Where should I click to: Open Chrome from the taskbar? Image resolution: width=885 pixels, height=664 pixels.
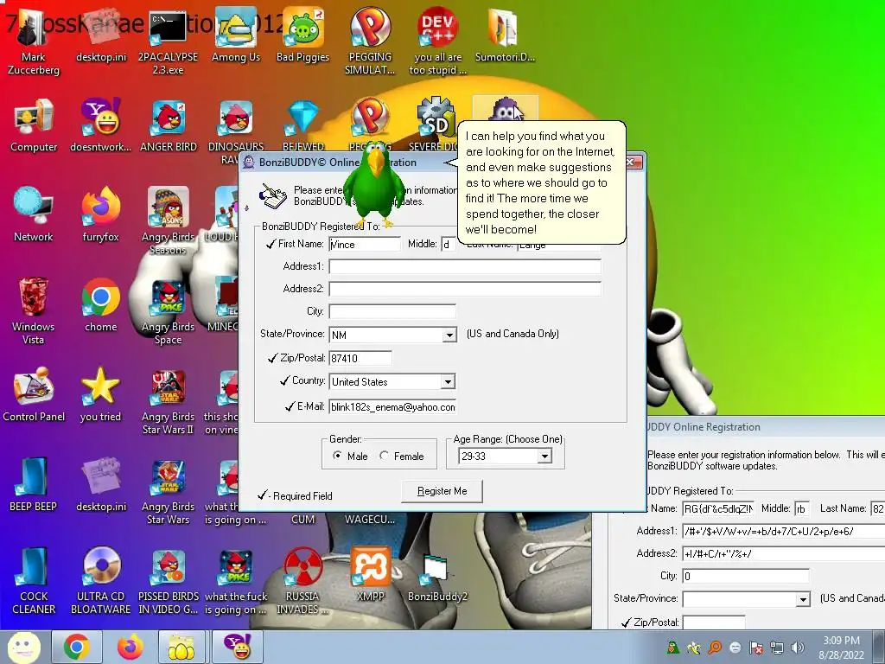pyautogui.click(x=77, y=647)
